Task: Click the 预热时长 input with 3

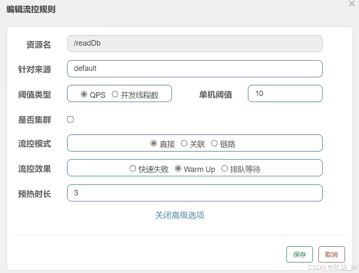Action: point(195,193)
